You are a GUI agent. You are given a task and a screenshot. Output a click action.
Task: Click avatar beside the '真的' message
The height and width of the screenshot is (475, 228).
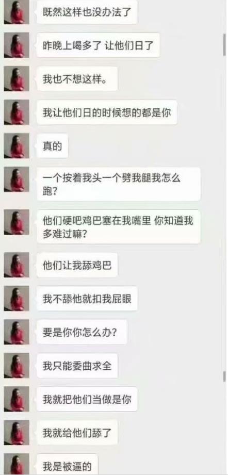point(17,146)
